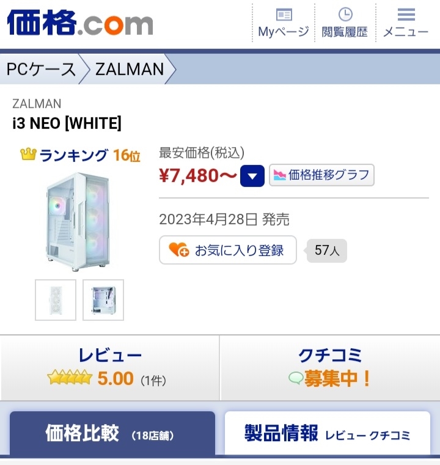440x465 pixels.
Task: View side-view case interior thumbnail
Action: [x=103, y=300]
